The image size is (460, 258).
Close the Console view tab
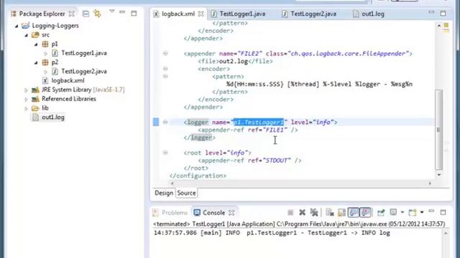click(231, 213)
